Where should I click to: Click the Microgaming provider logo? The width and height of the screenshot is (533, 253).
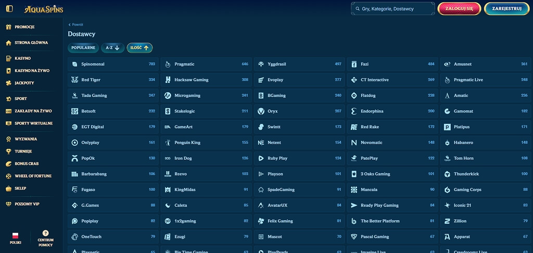coord(168,96)
